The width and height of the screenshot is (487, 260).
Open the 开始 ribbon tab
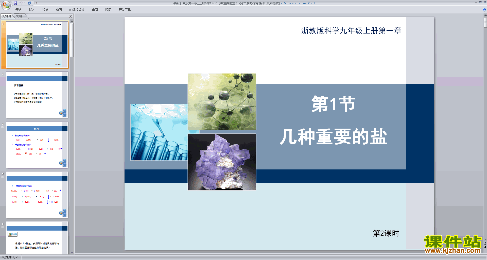click(18, 10)
